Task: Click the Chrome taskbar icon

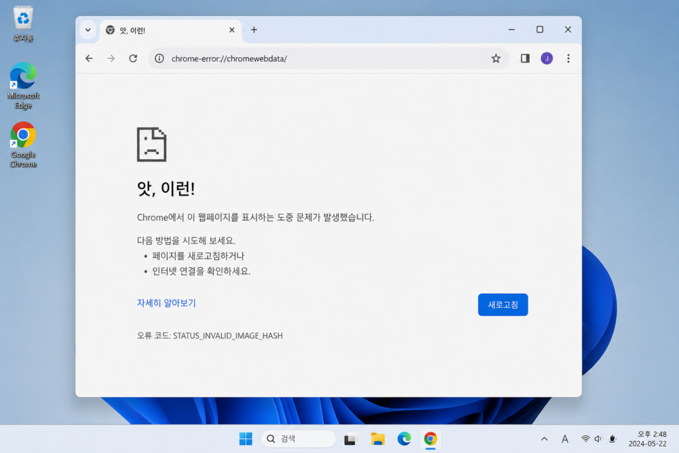Action: (x=430, y=438)
